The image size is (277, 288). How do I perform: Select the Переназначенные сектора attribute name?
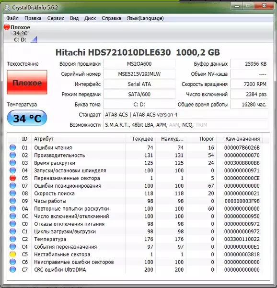(x=67, y=178)
